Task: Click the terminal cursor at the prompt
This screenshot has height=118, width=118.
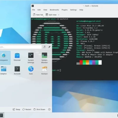Action: tap(60, 70)
